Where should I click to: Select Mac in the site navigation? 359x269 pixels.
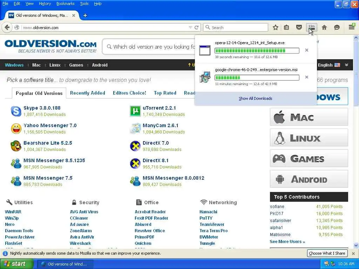[36, 65]
